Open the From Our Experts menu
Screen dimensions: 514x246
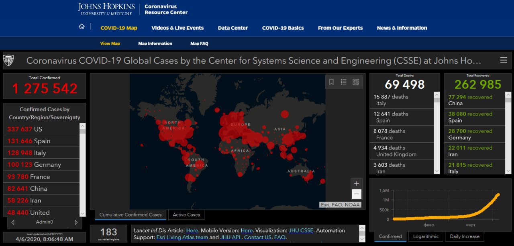(x=340, y=28)
